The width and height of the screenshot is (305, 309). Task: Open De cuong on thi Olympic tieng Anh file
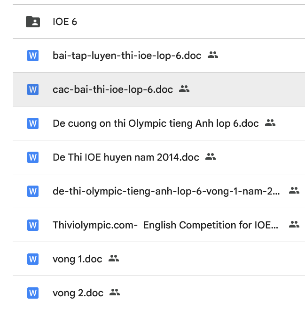156,123
